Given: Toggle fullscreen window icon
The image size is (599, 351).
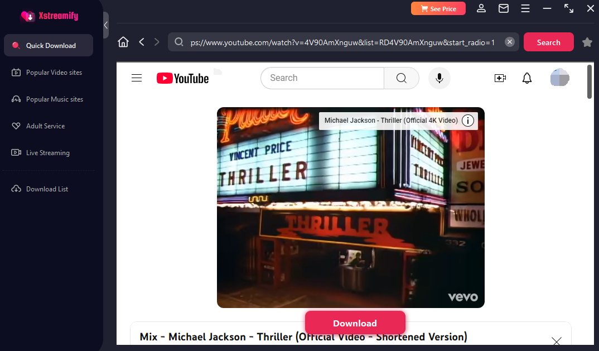Looking at the screenshot, I should point(568,8).
